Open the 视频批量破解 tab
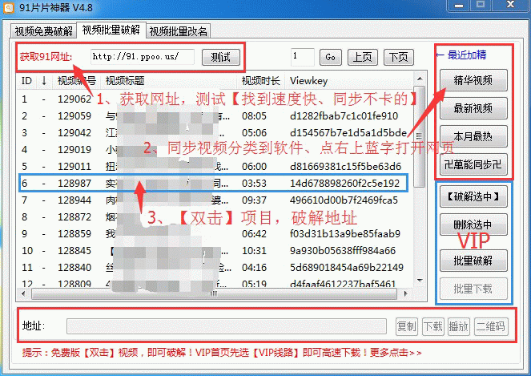The width and height of the screenshot is (531, 376). (111, 30)
